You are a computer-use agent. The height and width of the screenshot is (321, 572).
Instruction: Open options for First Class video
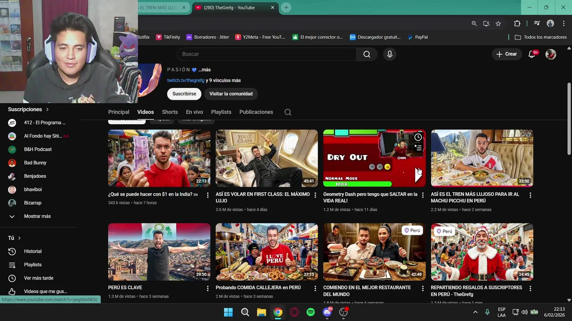coord(315,195)
